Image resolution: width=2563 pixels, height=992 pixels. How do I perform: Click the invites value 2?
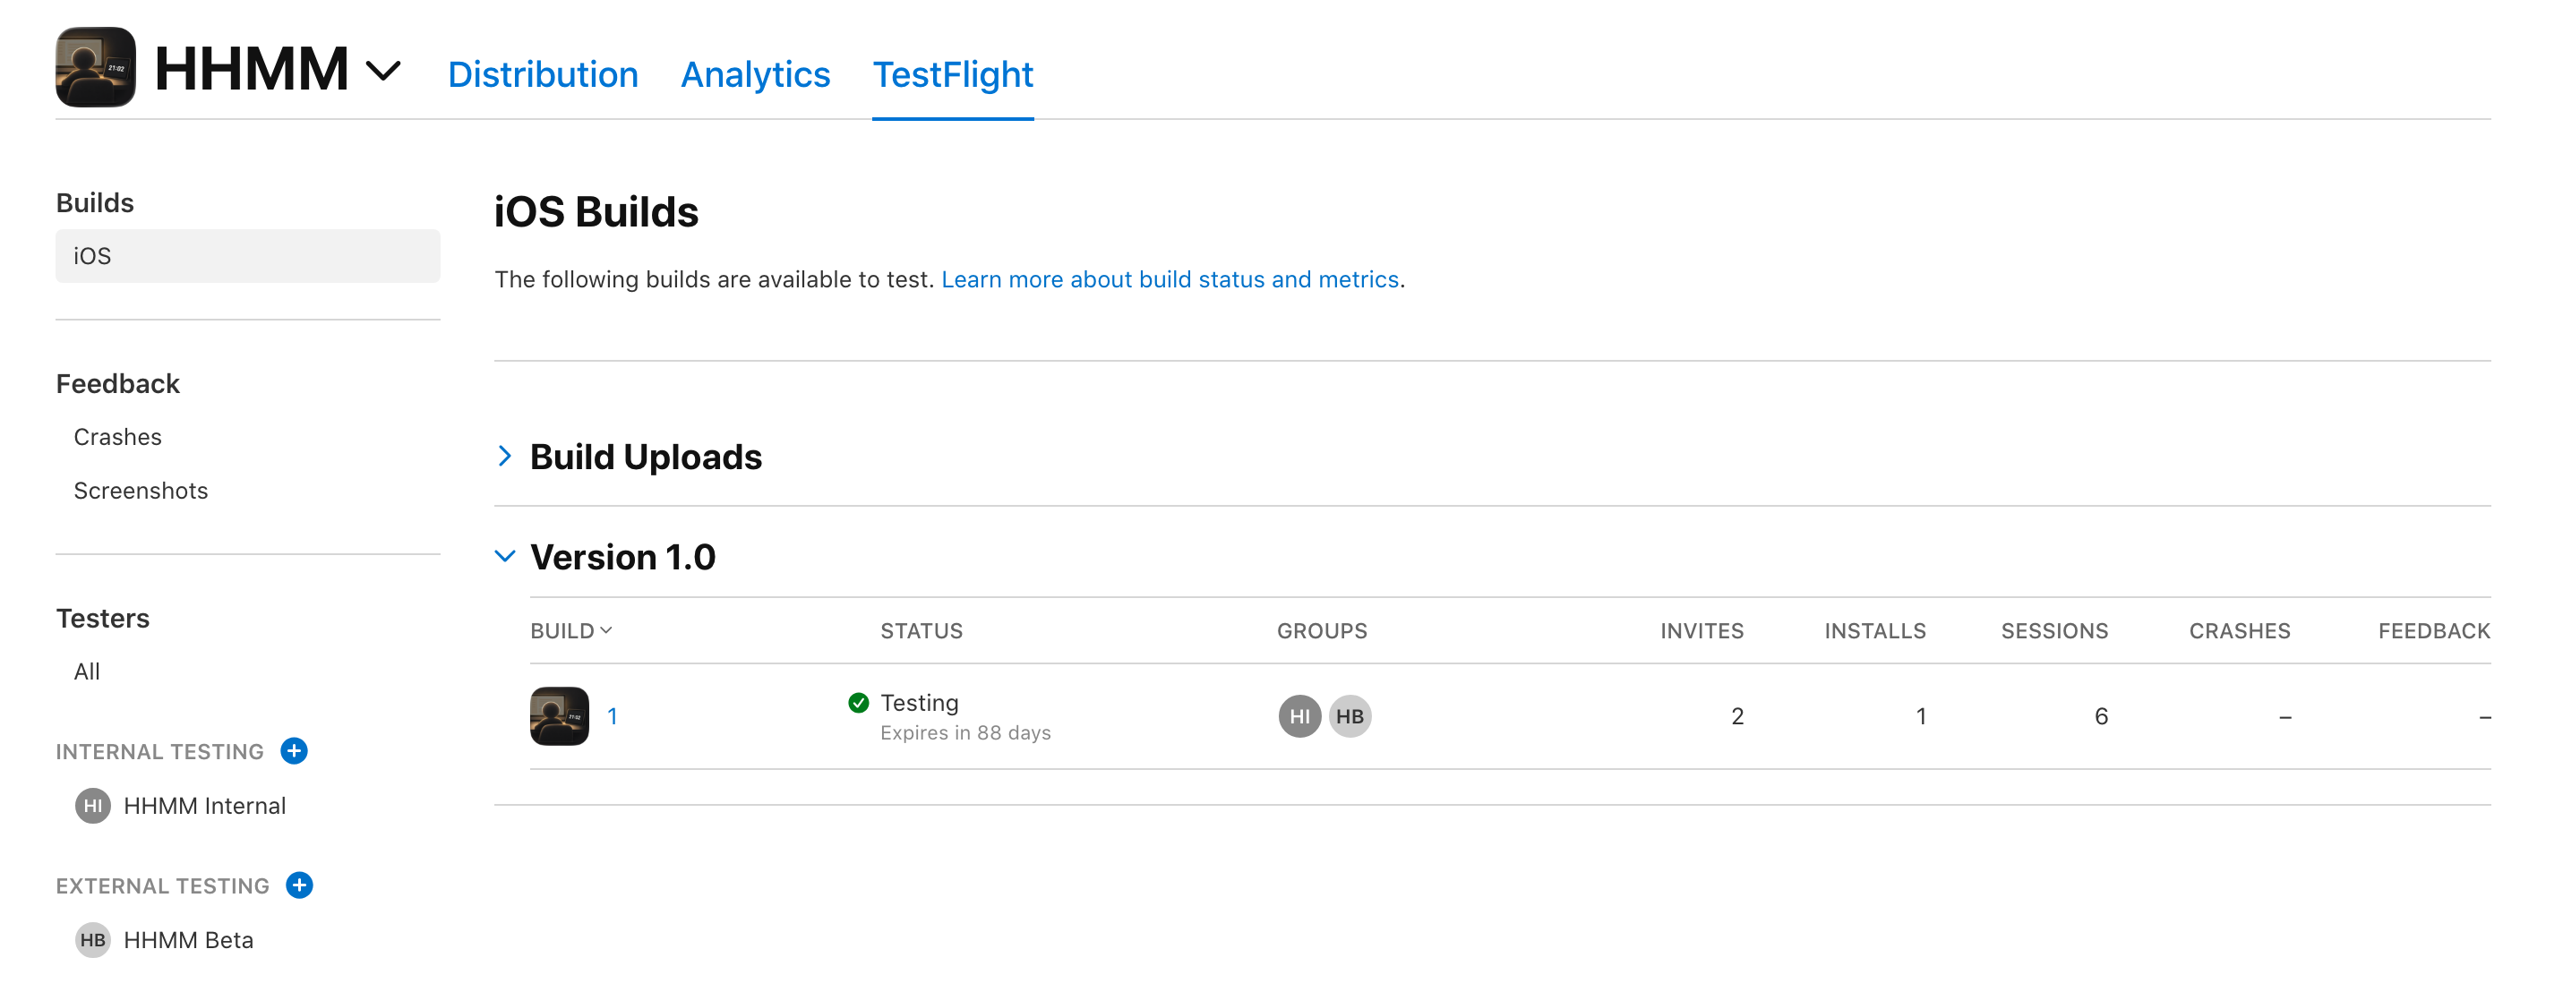tap(1737, 716)
